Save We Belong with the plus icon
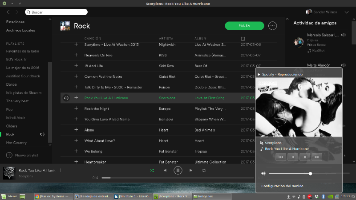Screen dimensions: 356x200 [x=76, y=151]
